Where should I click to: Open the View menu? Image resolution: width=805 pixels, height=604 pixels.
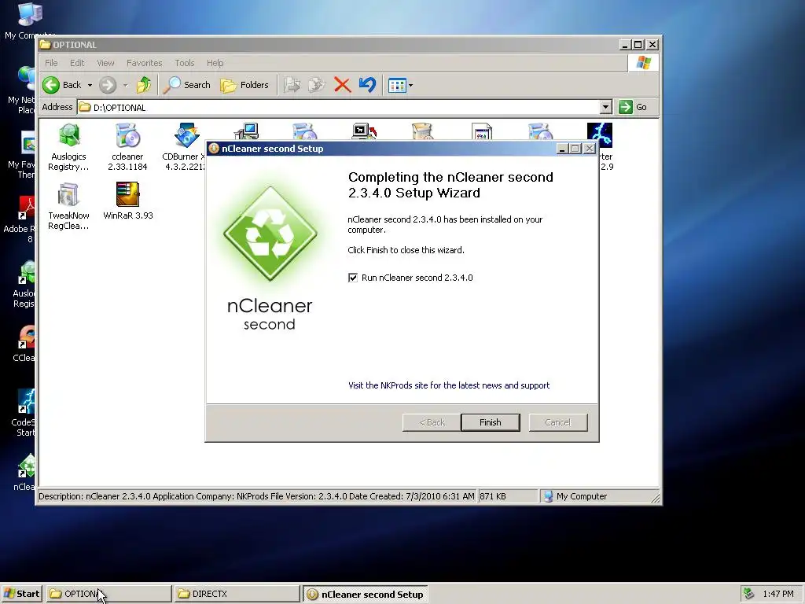[x=106, y=63]
